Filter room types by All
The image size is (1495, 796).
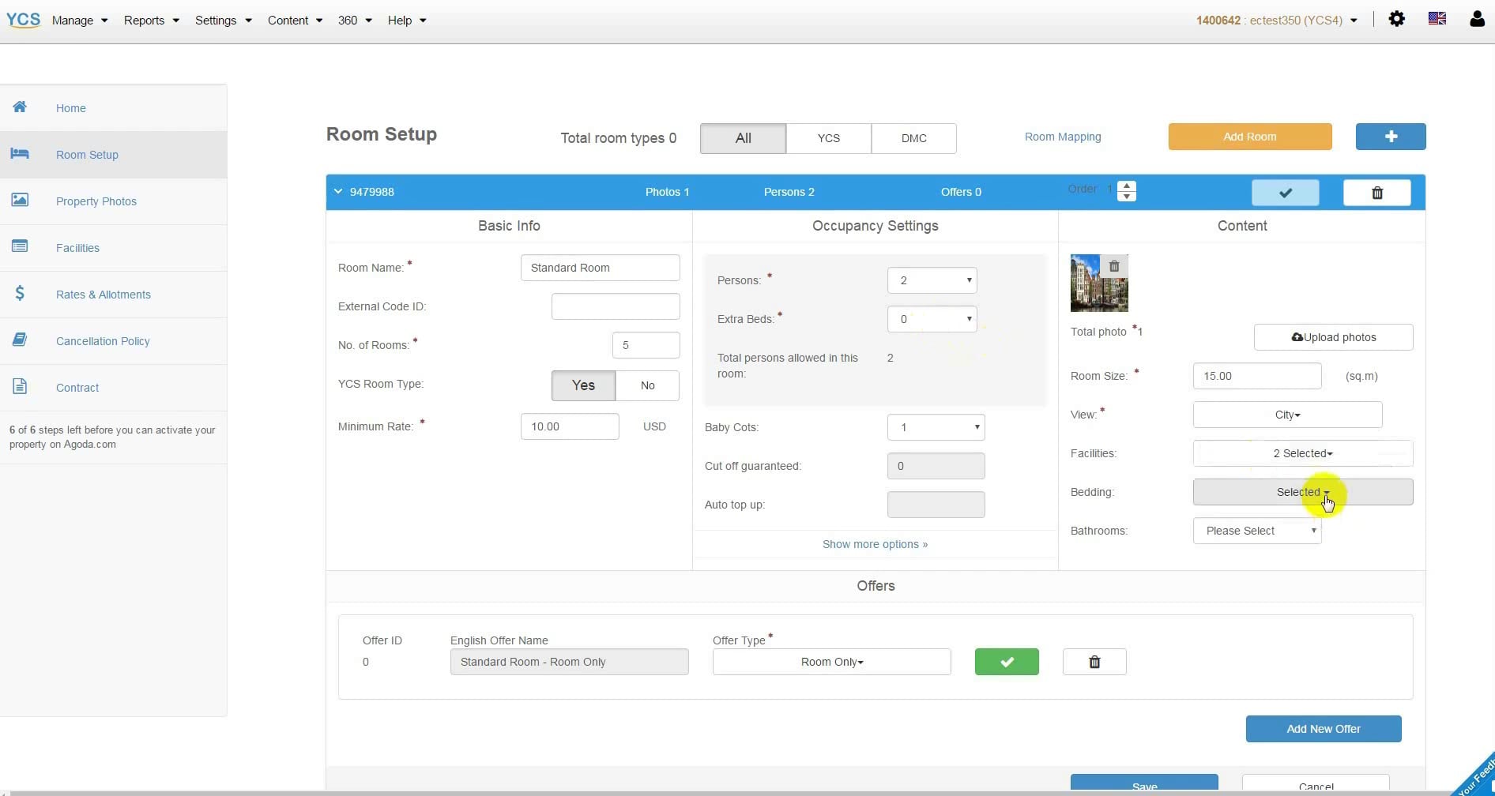point(743,138)
